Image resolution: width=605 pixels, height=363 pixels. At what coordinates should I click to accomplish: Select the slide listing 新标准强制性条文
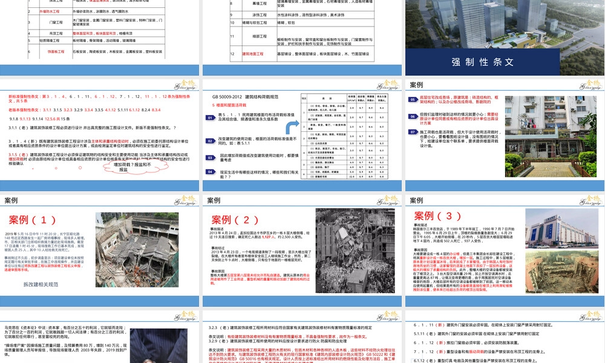pos(100,135)
